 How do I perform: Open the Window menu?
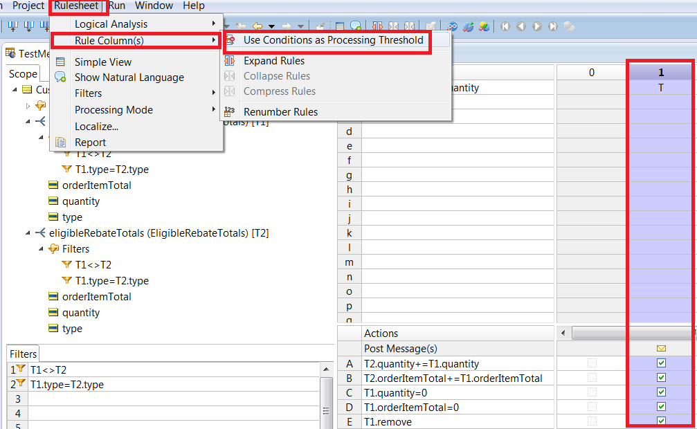point(154,6)
